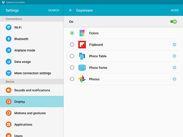Tap the Motions and gestures icon
183x137 pixels.
pyautogui.click(x=8, y=113)
